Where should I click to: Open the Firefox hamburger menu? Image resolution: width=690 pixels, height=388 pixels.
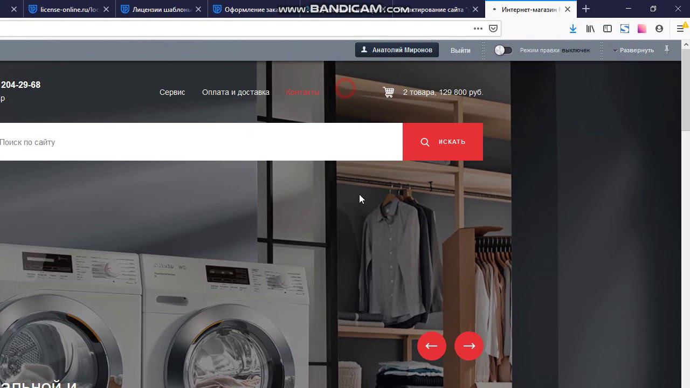[x=681, y=29]
